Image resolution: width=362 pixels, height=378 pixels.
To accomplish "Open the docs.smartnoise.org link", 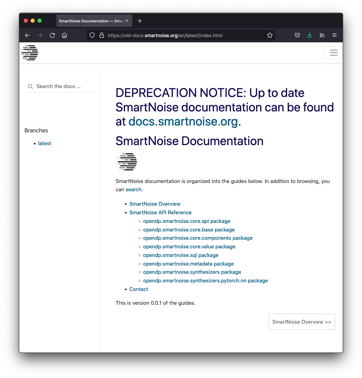I will point(183,121).
